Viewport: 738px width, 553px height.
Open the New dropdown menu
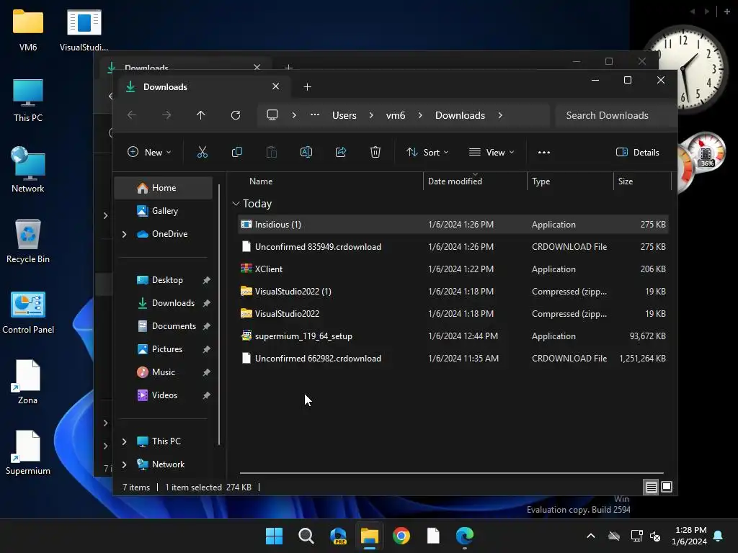point(149,152)
